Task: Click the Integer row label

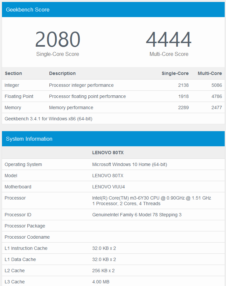Action: (12, 85)
